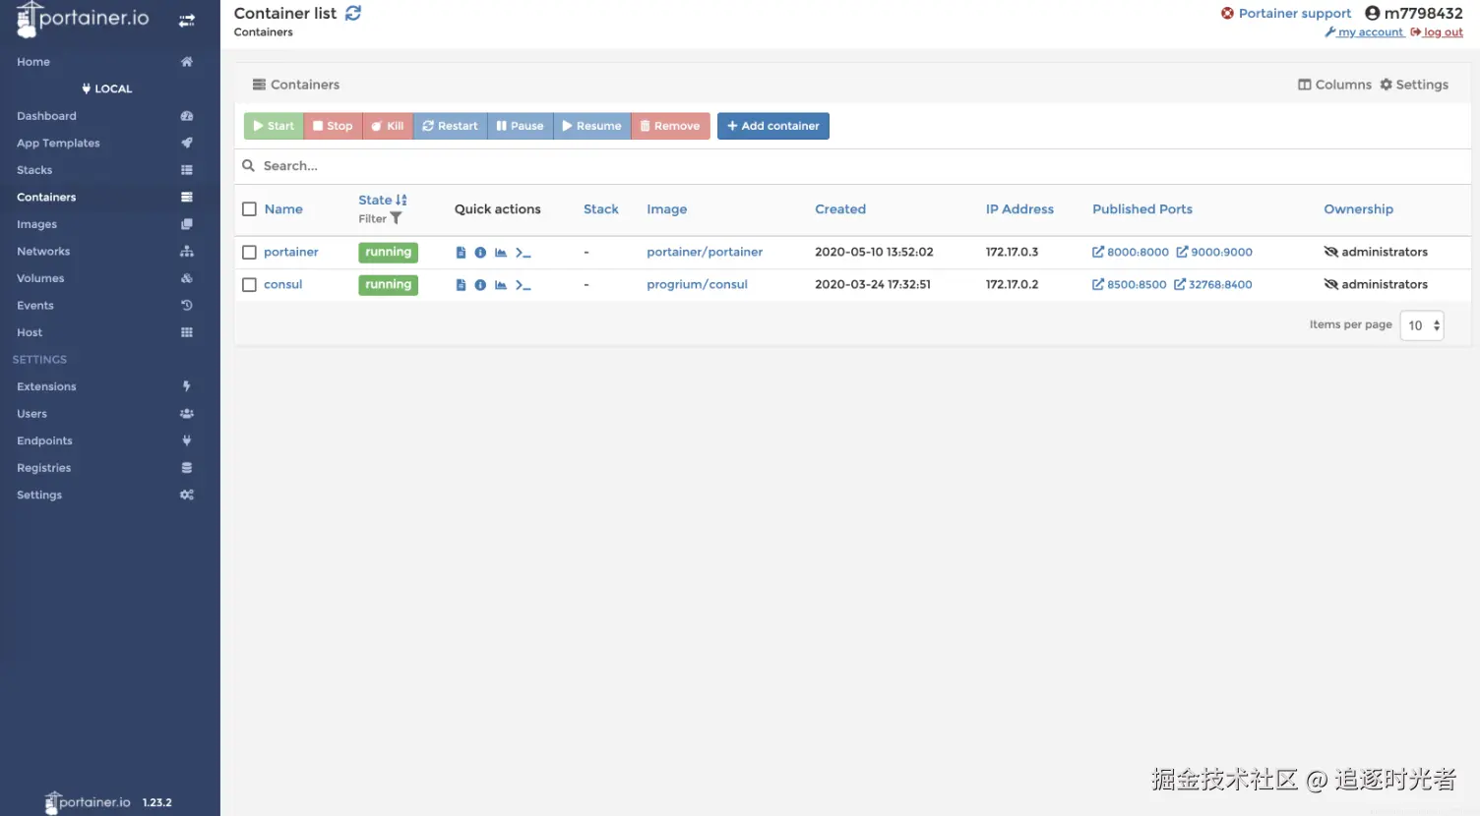Sort by Stack column header
The width and height of the screenshot is (1480, 816).
600,209
